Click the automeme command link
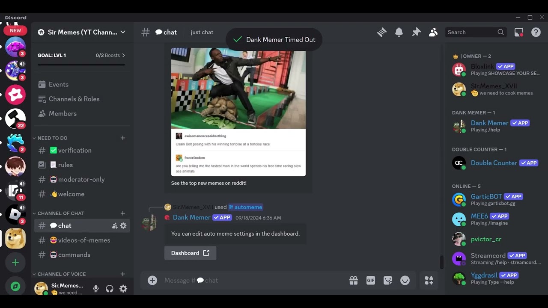548x308 pixels. 245,207
